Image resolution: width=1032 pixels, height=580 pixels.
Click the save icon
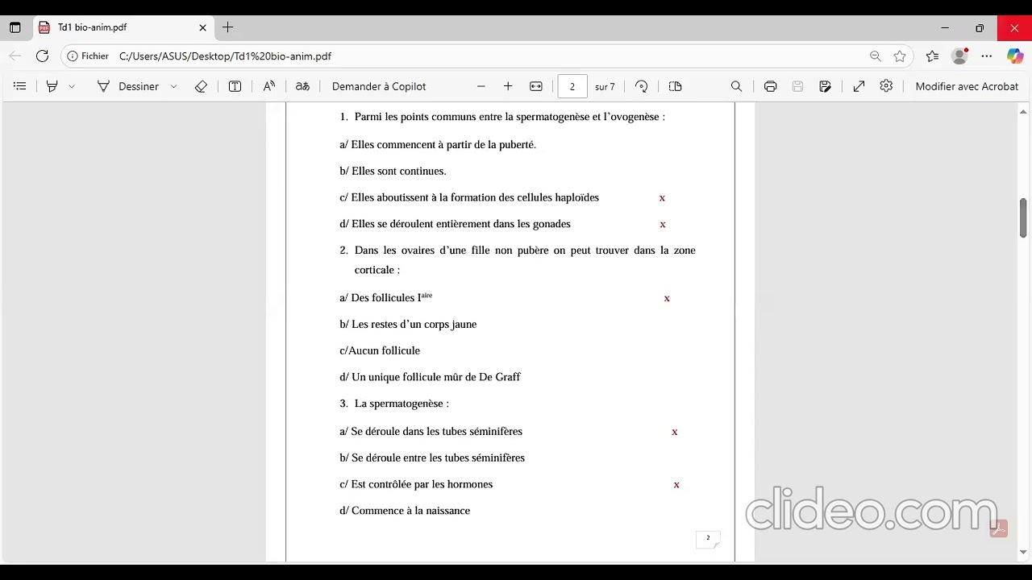[x=797, y=86]
